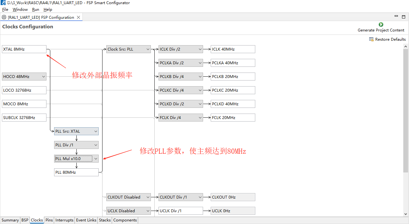409x224 pixels.
Task: Switch to the Stacks tab
Action: (x=105, y=220)
